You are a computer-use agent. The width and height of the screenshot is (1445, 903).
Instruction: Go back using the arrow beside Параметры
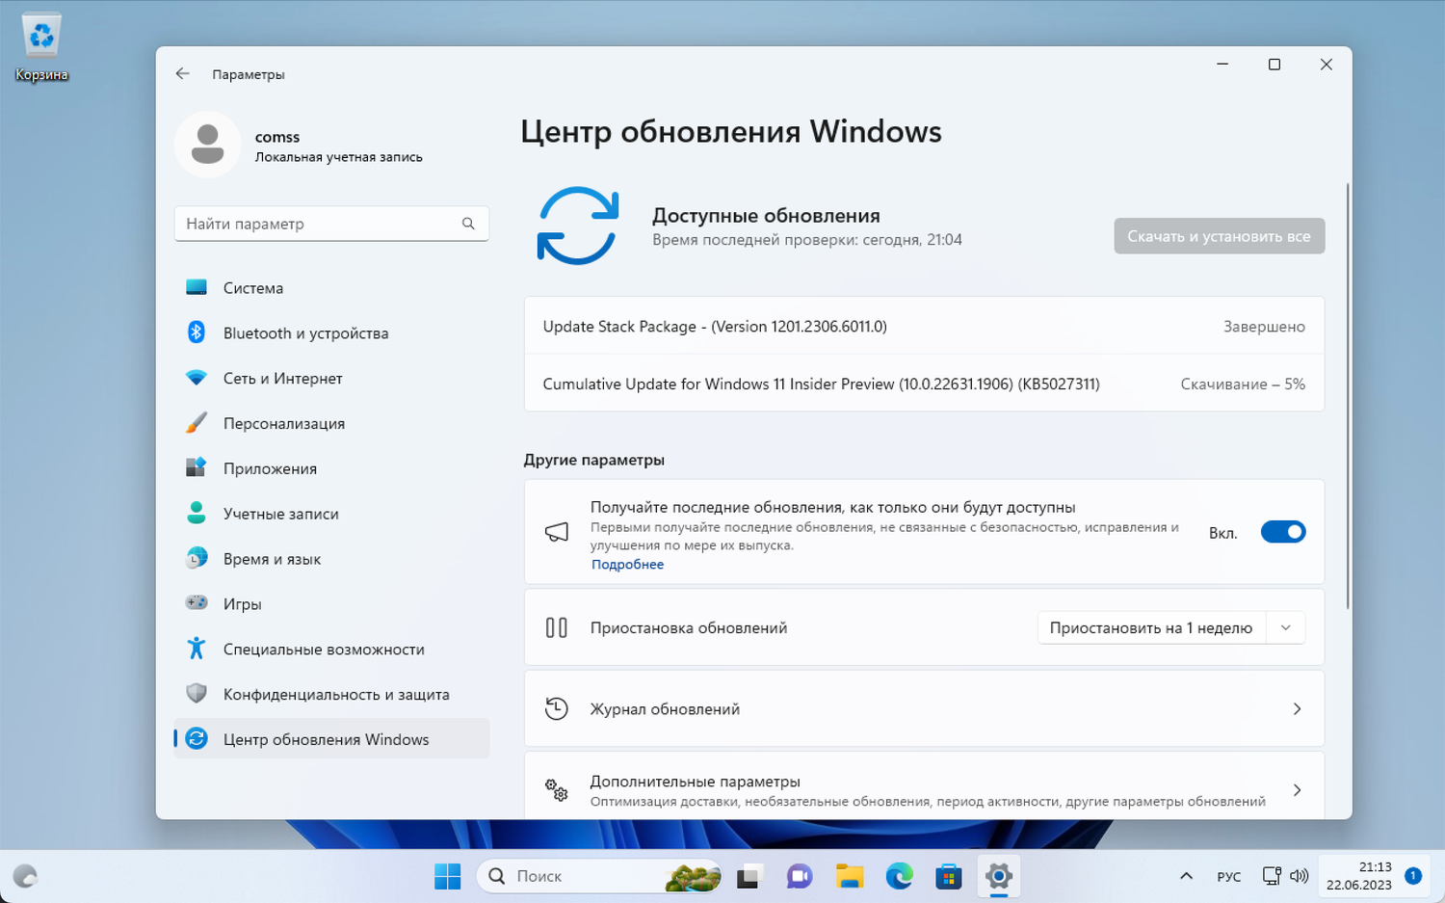point(182,73)
